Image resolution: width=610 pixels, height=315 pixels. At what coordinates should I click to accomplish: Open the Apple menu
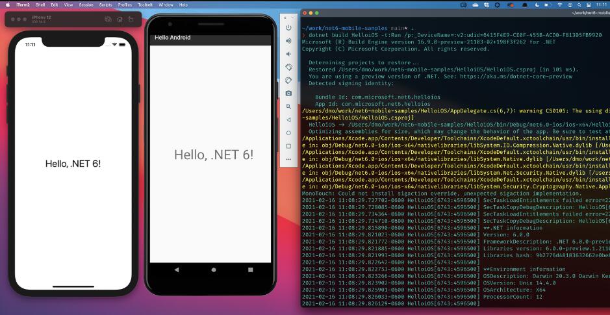coord(7,5)
